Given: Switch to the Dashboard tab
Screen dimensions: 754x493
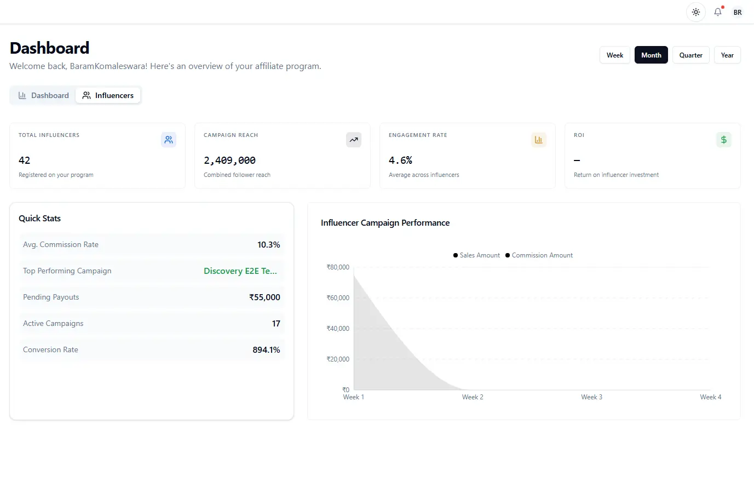Looking at the screenshot, I should pyautogui.click(x=44, y=95).
